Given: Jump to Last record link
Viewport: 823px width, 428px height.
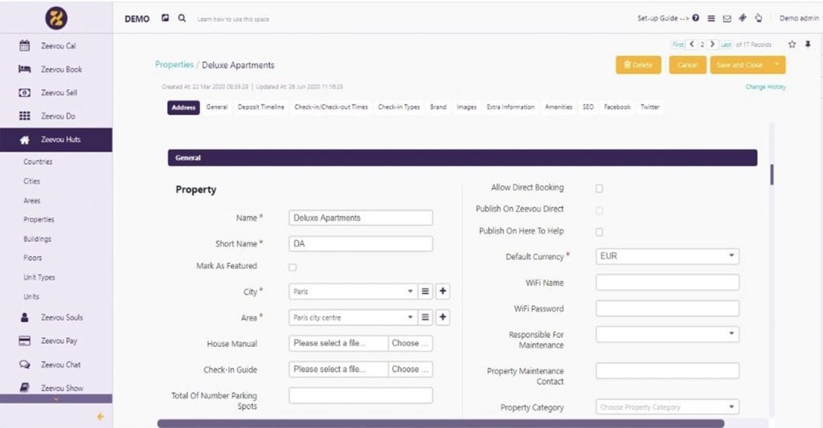Looking at the screenshot, I should 726,45.
